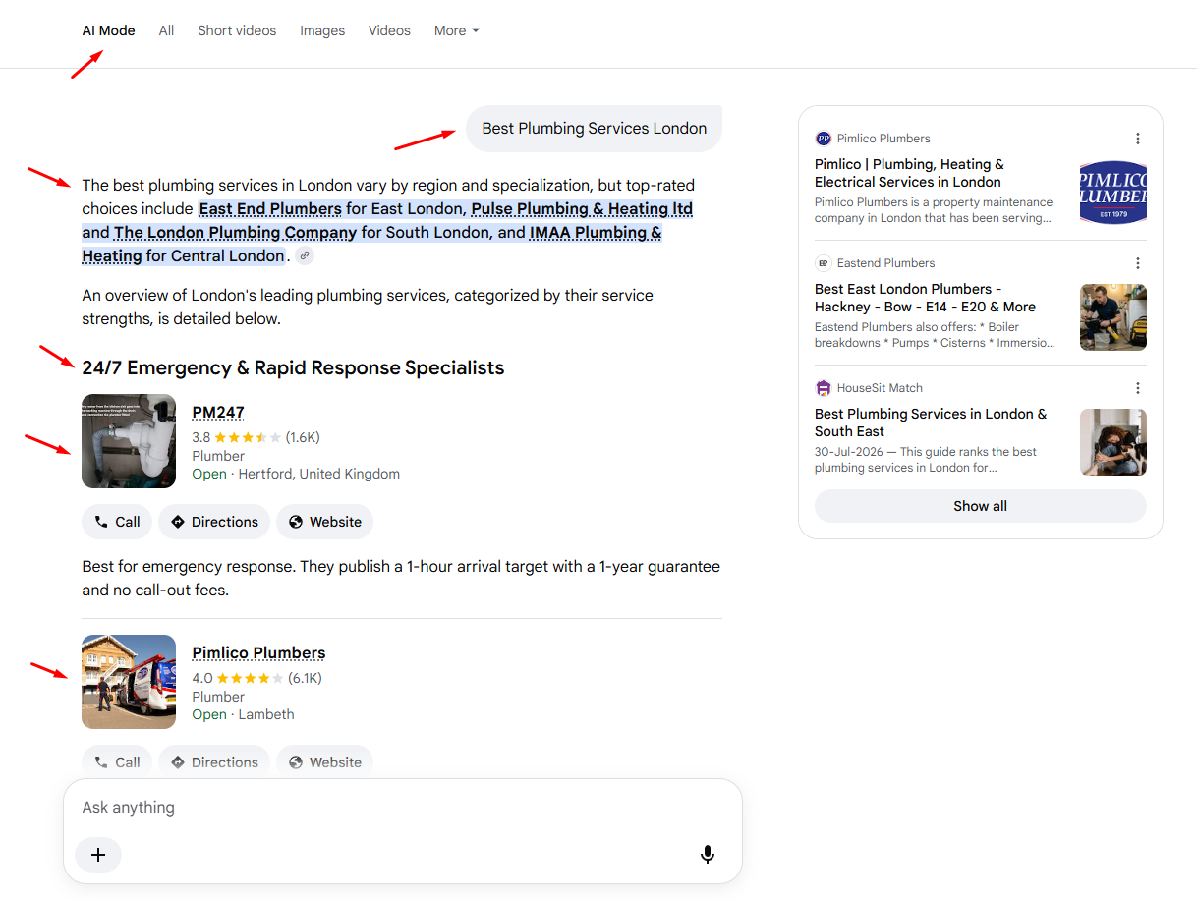Click the Eastend Plumbers site favicon

tap(824, 263)
